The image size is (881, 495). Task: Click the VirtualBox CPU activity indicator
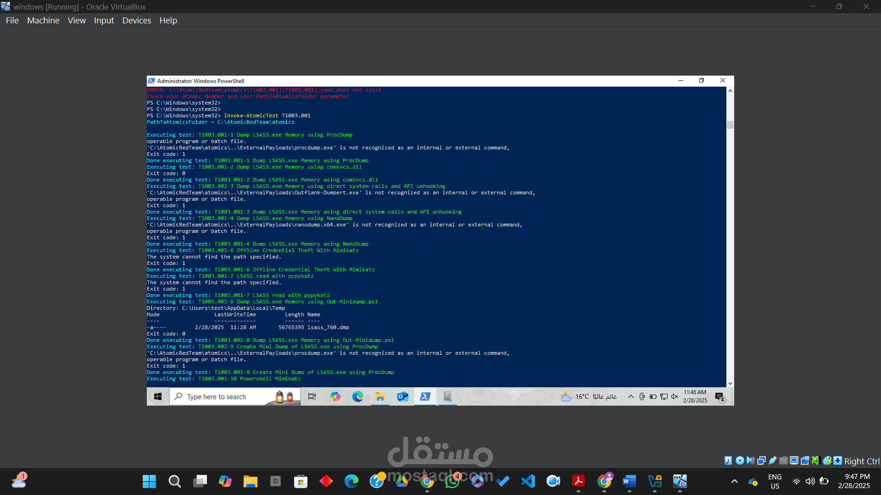click(x=816, y=461)
